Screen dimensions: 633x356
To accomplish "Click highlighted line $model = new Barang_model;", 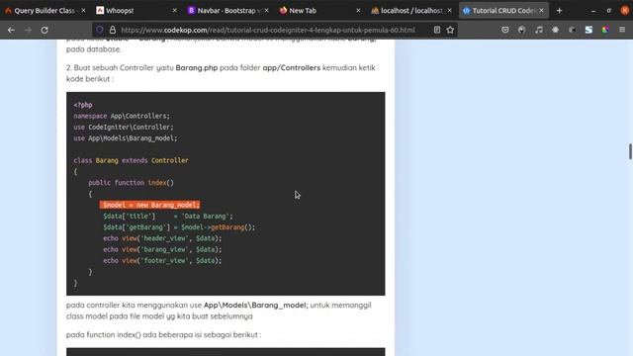I will click(150, 205).
